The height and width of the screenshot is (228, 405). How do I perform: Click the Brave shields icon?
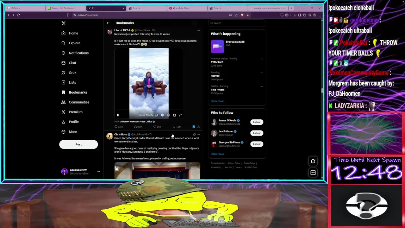pyautogui.click(x=242, y=15)
